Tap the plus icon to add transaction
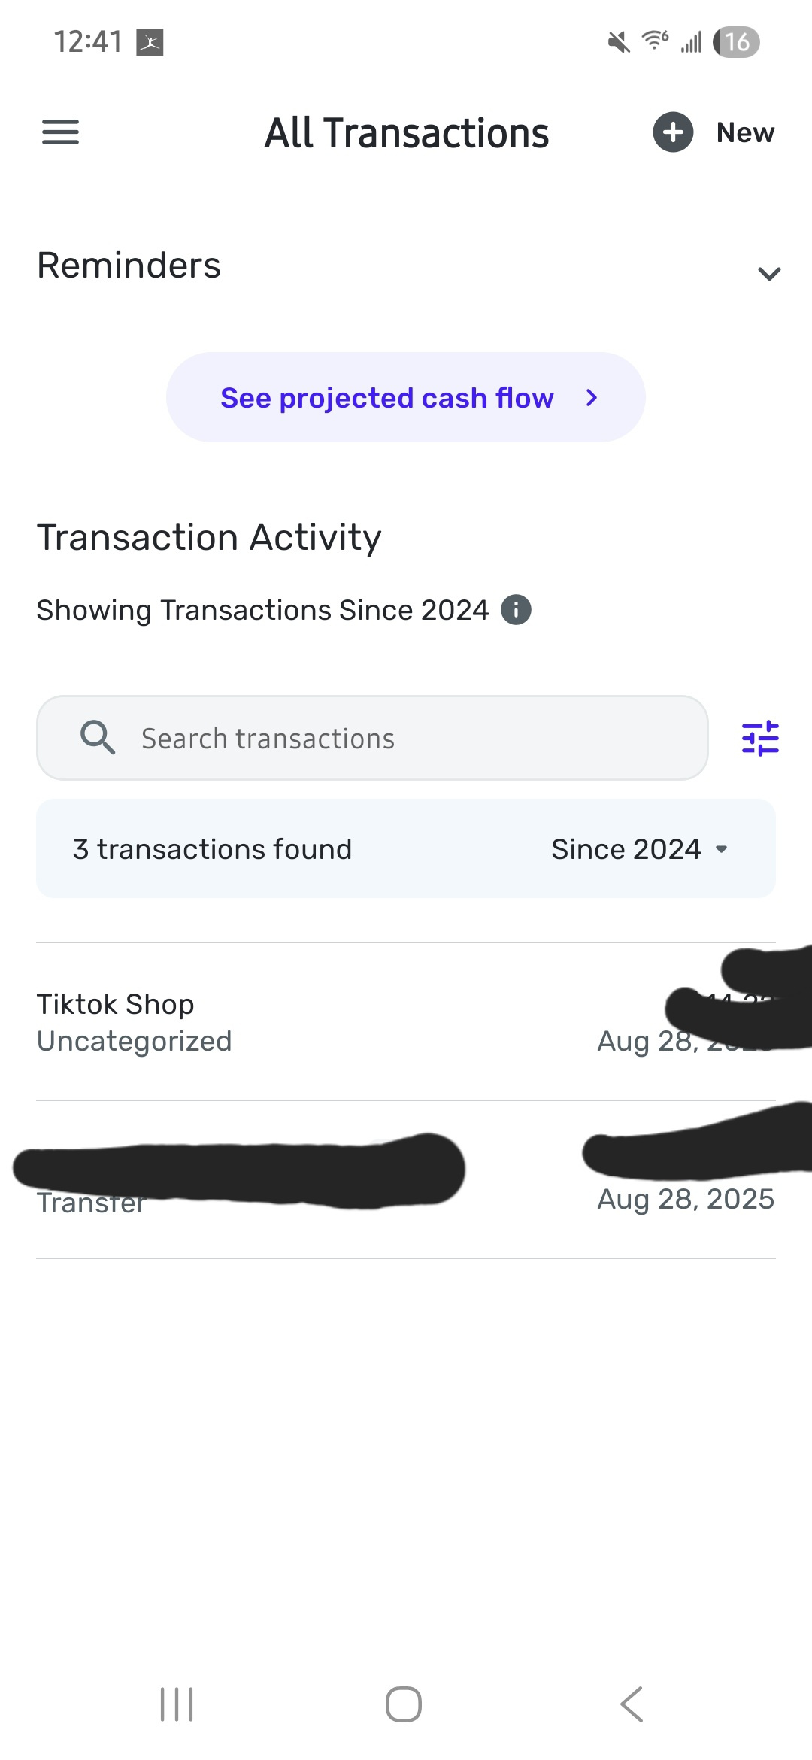The width and height of the screenshot is (812, 1760). 673,132
